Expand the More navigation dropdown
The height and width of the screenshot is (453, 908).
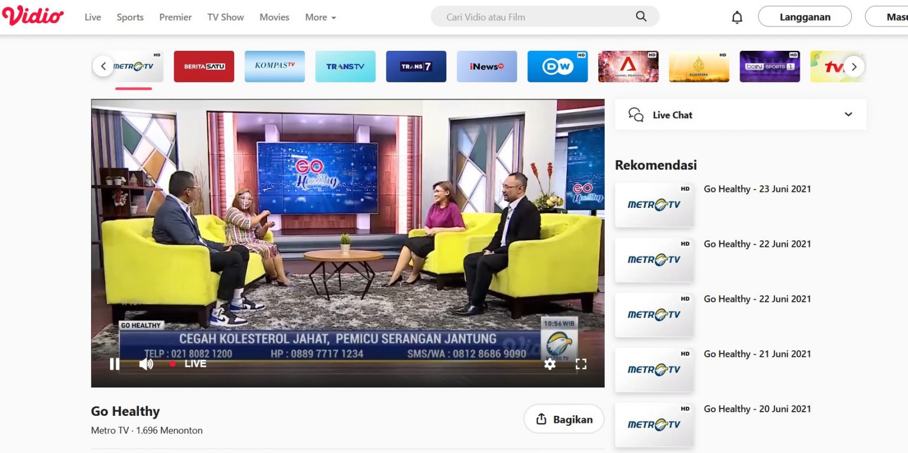(320, 17)
